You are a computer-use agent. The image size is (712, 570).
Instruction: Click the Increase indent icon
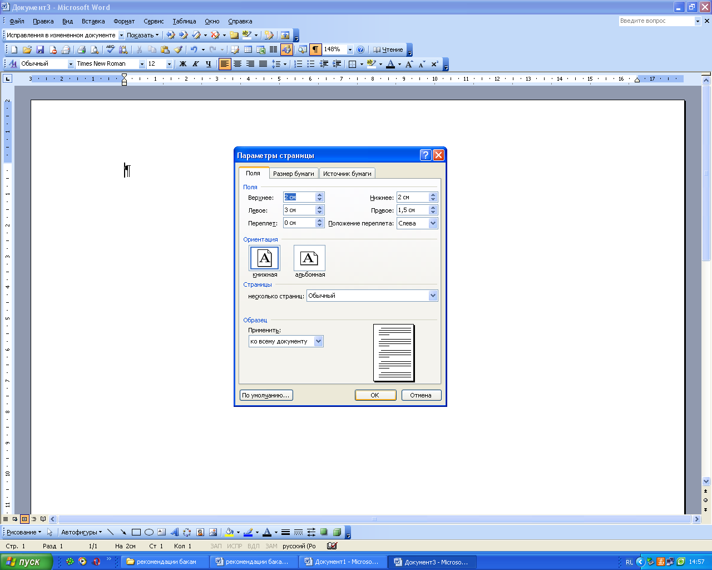(x=337, y=64)
